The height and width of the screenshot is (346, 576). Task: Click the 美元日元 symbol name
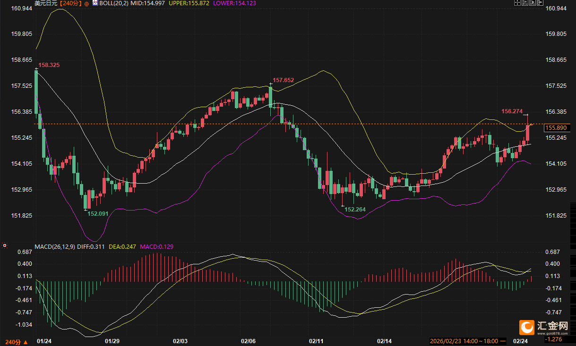[x=46, y=3]
